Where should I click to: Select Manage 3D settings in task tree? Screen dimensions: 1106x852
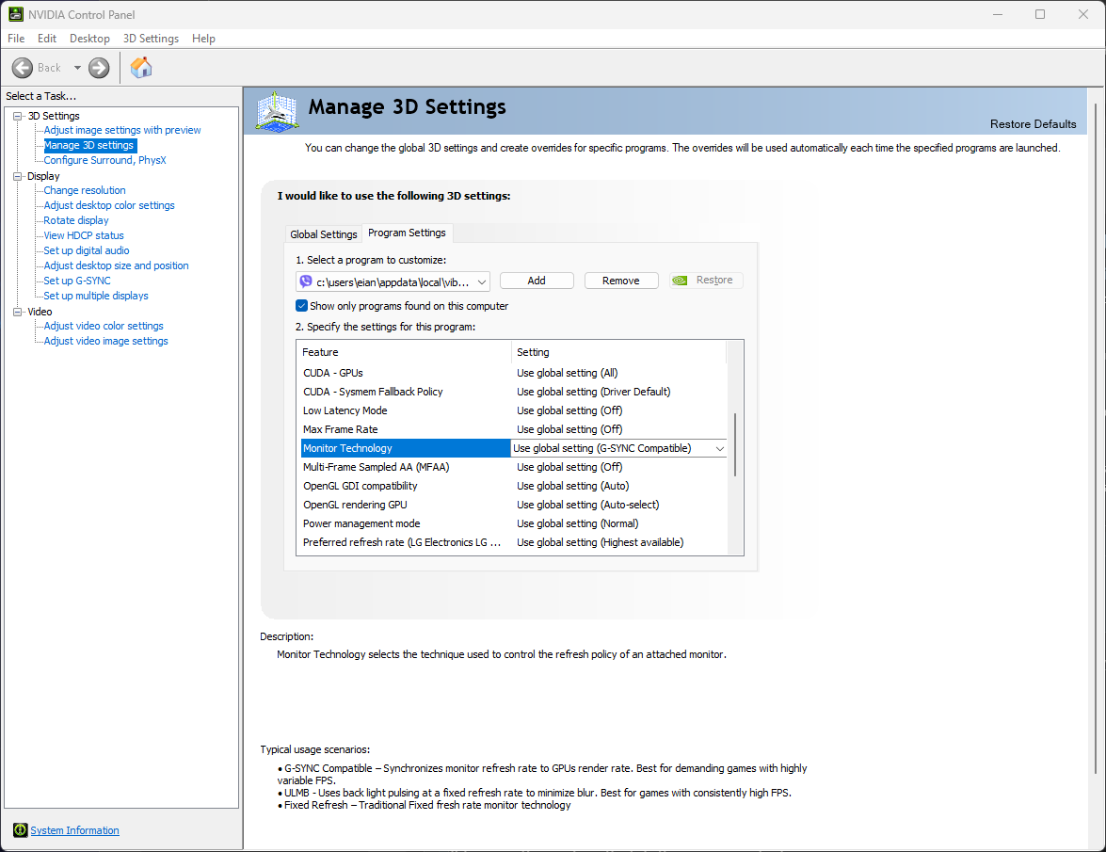88,145
